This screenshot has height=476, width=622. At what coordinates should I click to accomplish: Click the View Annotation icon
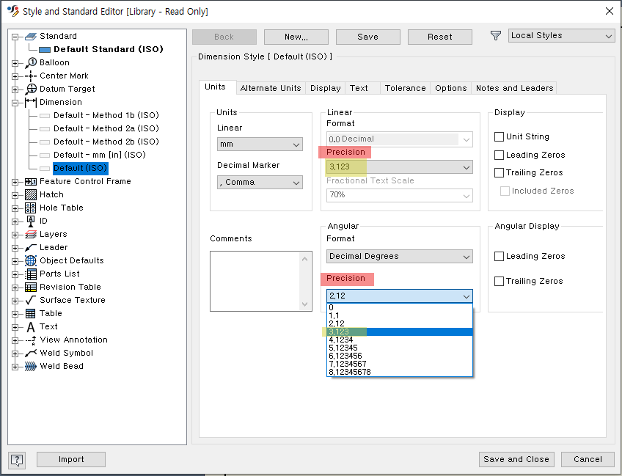(x=31, y=340)
